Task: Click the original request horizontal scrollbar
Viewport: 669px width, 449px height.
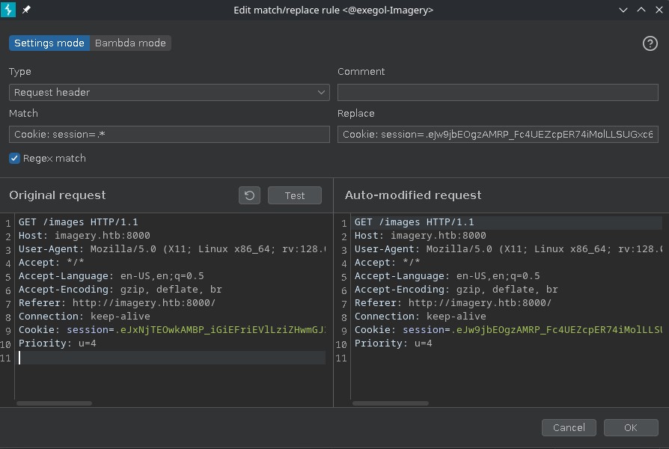Action: [x=54, y=403]
